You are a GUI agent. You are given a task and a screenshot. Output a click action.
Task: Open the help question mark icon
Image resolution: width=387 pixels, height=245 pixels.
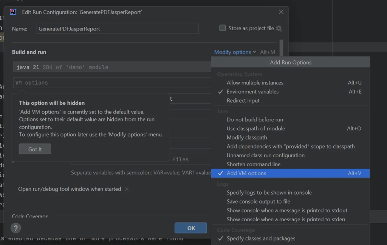click(15, 228)
